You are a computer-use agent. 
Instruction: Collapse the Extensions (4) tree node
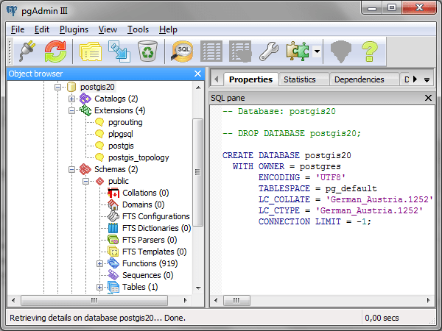click(71, 110)
